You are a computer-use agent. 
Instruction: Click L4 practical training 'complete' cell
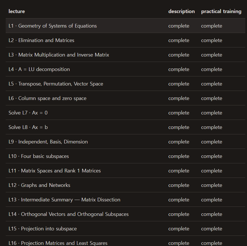(x=212, y=69)
